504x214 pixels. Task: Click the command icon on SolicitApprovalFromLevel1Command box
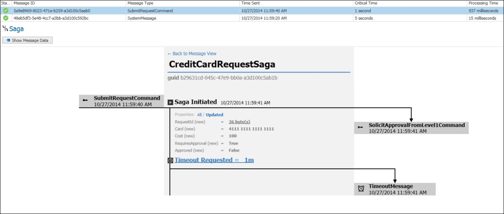360,127
